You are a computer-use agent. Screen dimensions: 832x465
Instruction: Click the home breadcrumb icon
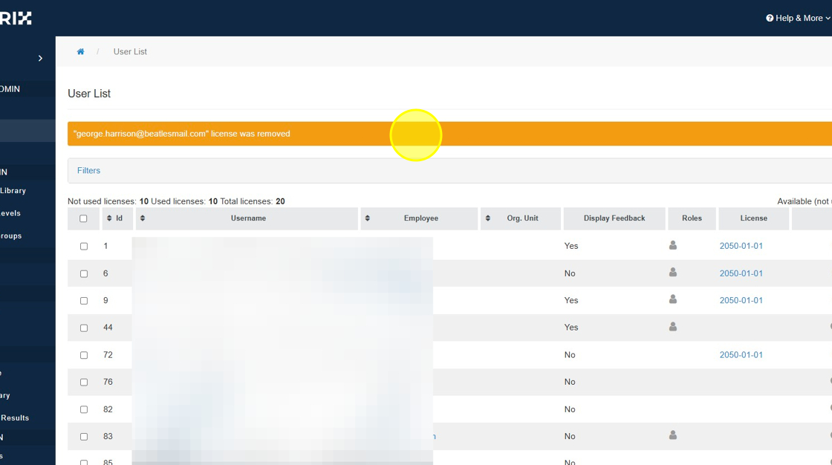tap(80, 52)
